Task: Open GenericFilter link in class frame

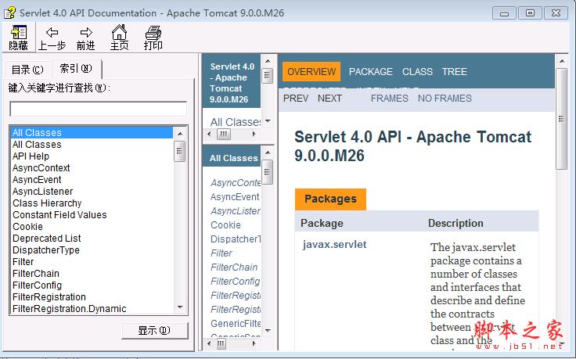Action: (236, 323)
